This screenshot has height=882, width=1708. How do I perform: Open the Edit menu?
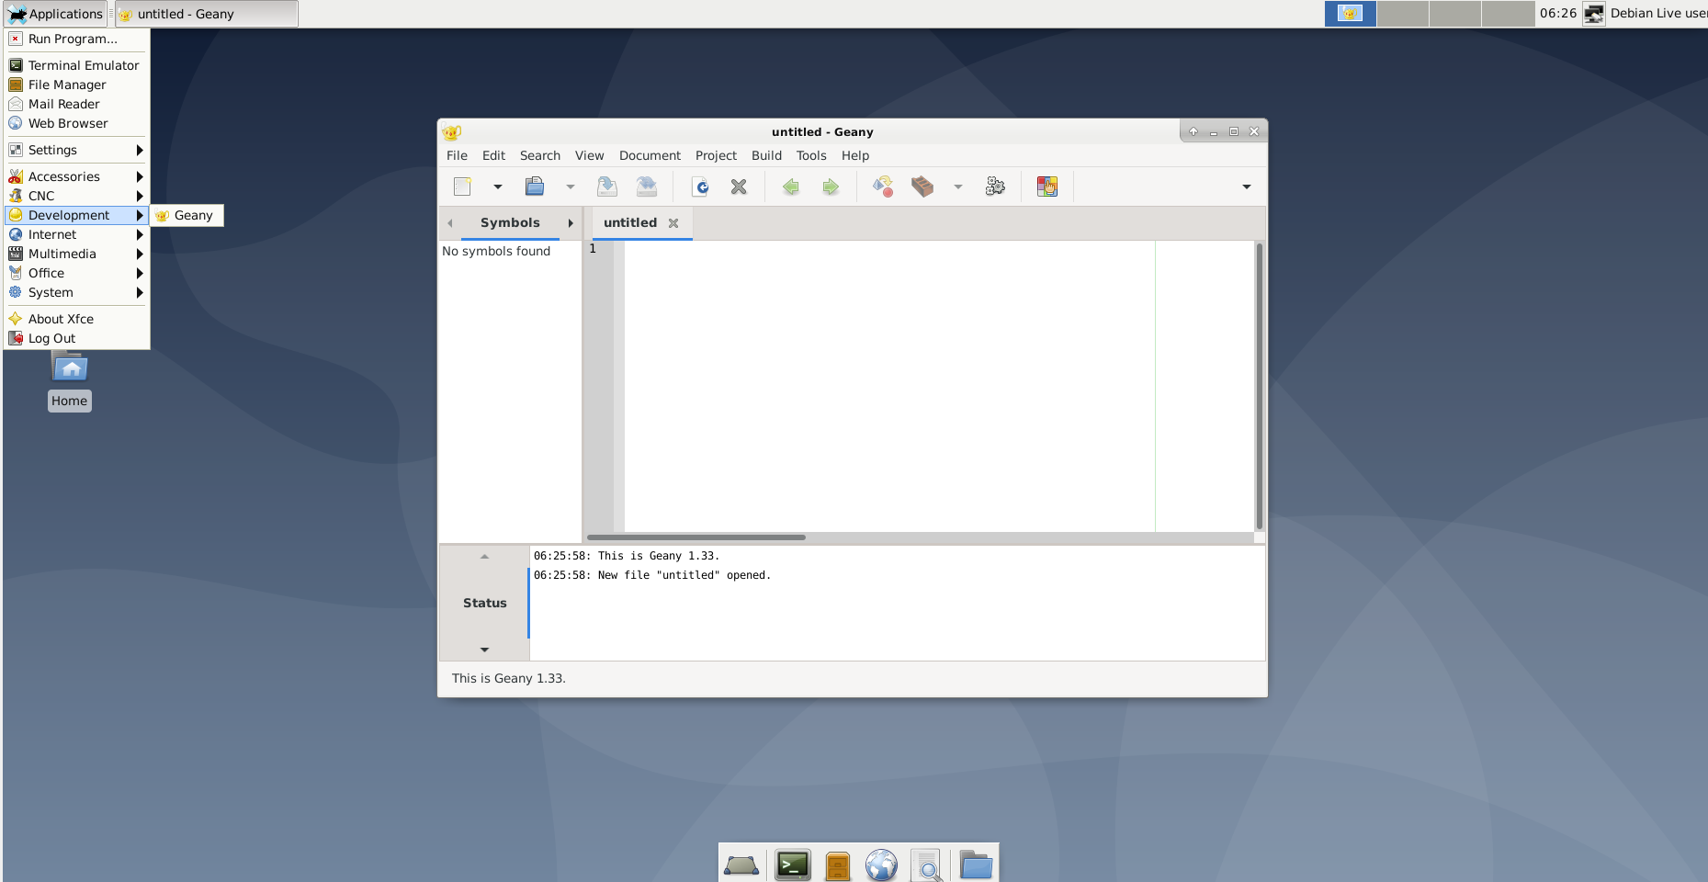tap(493, 155)
